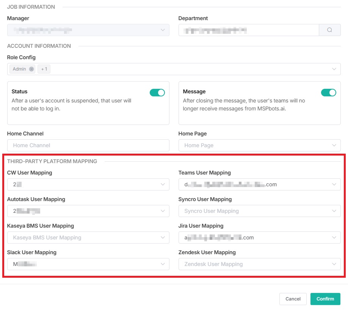Screen dimensions: 348x313
Task: Click the Confirm button
Action: (x=325, y=299)
